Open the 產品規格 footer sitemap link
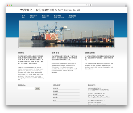The width and height of the screenshot is (133, 113). (x=56, y=91)
